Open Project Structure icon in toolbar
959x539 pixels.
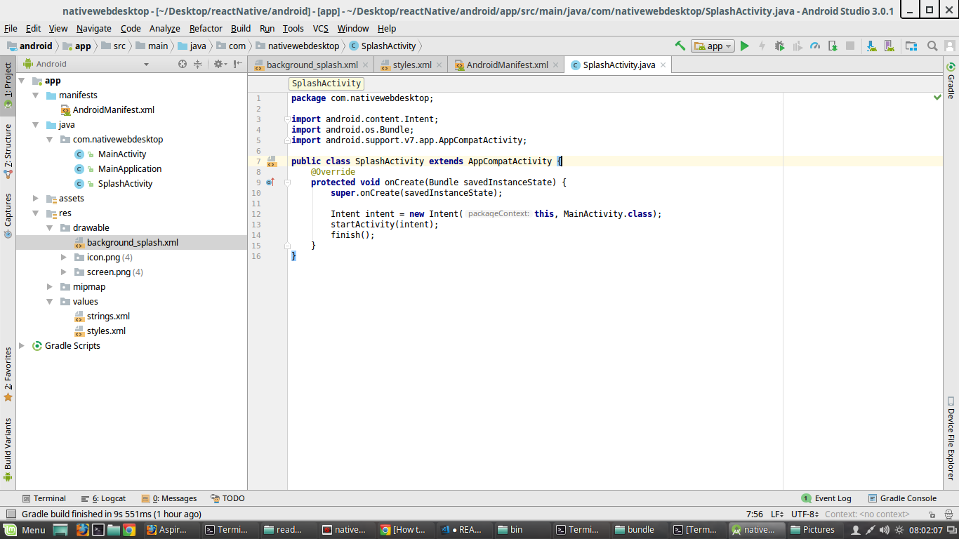pyautogui.click(x=911, y=46)
